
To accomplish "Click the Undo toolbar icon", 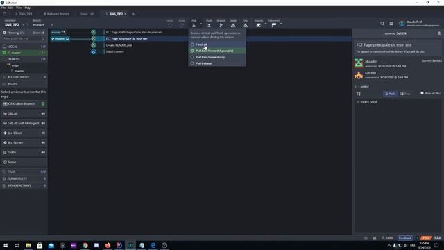I will [169, 25].
